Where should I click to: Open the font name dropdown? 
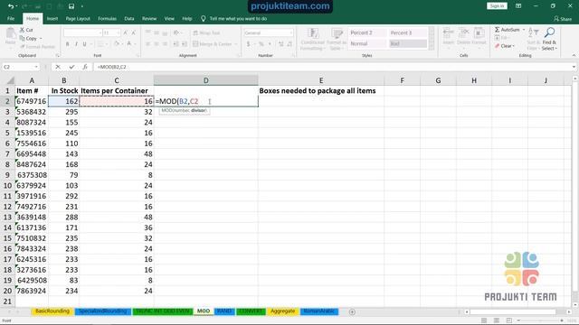100,32
